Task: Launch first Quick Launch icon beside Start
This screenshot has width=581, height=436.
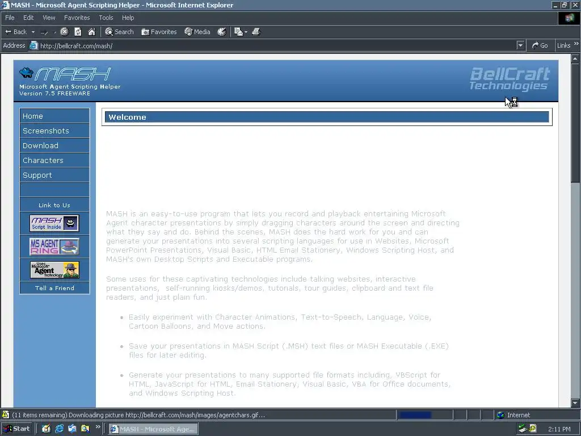Action: click(x=46, y=429)
